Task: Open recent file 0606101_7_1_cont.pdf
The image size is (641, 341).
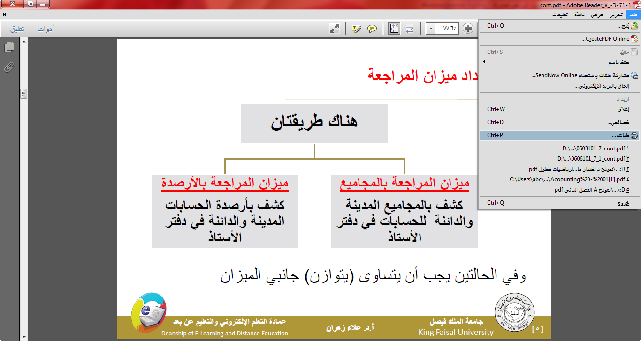Action: click(x=559, y=159)
